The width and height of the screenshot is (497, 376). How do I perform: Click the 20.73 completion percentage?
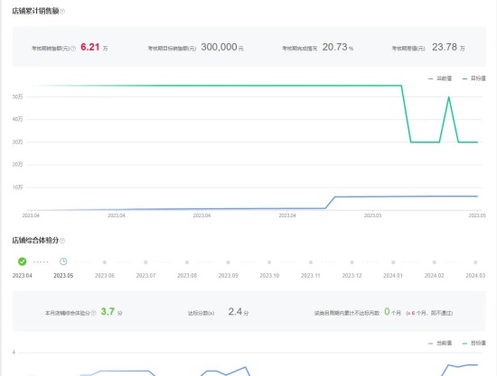click(335, 47)
